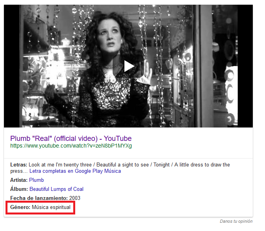Open the album Beautiful Lumps of Coal
The height and width of the screenshot is (231, 265).
click(x=56, y=189)
